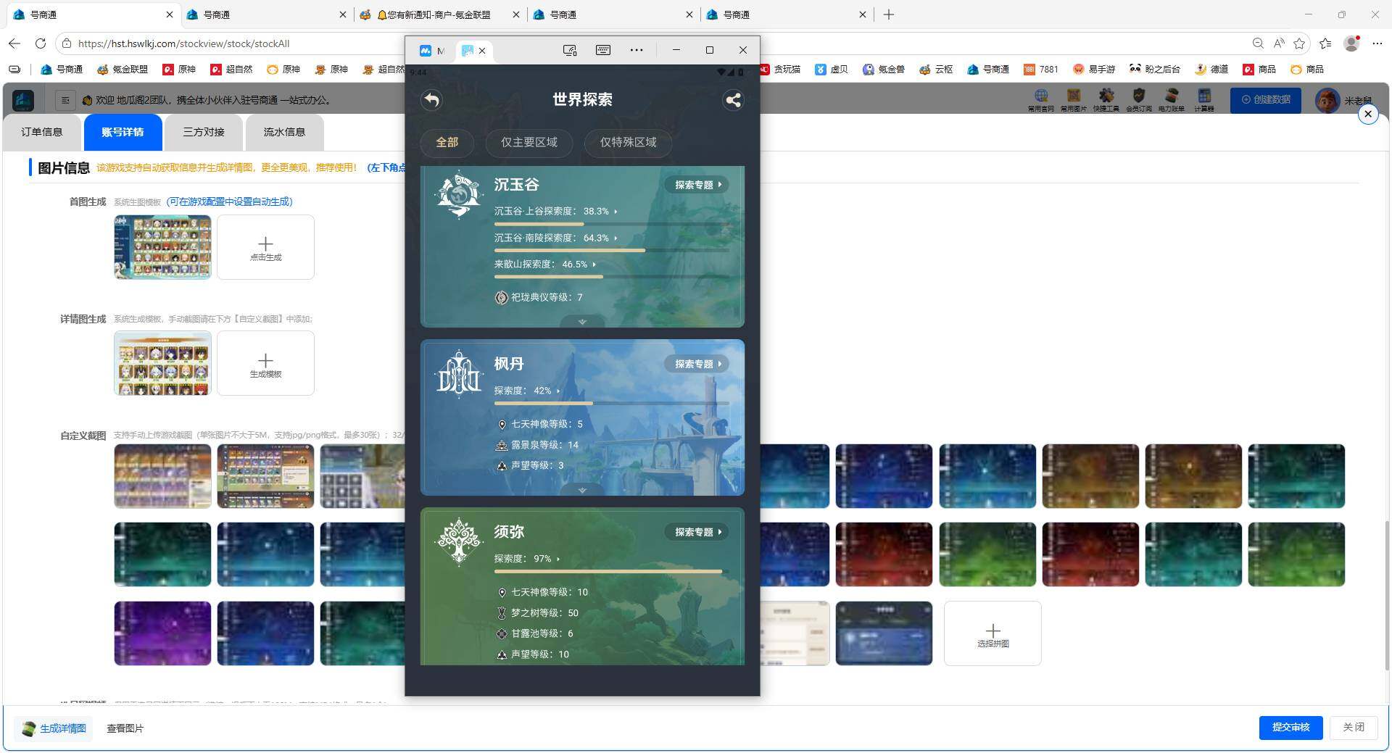Tap the share icon in 世界探索 header
Viewport: 1392px width, 753px height.
(733, 100)
